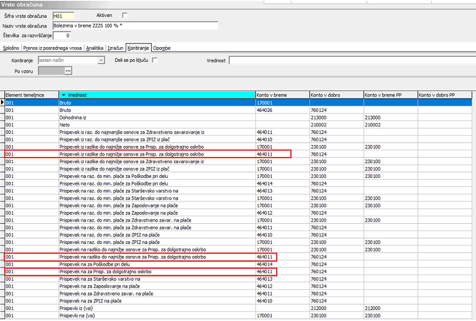
Task: Click the Konto v breme column header
Action: [x=282, y=95]
